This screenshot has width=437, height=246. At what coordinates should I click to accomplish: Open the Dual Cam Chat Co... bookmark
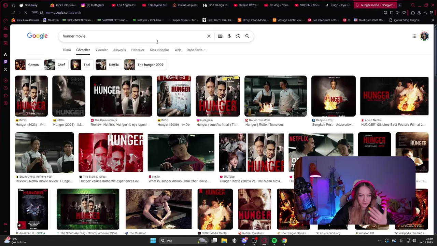point(369,20)
